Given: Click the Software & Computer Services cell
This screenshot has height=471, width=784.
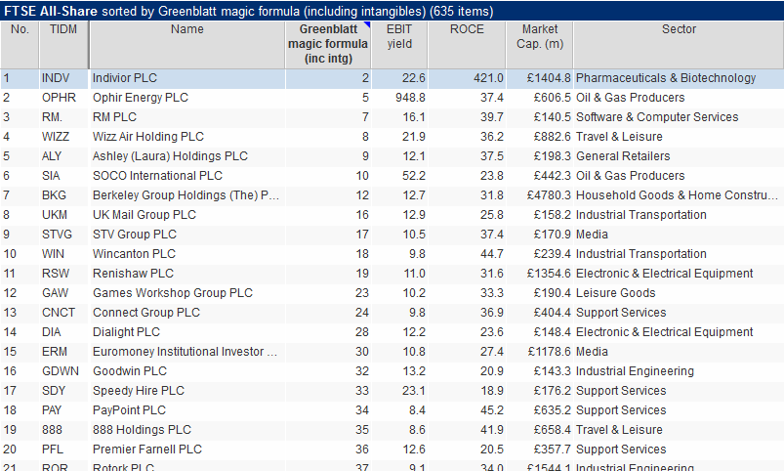Looking at the screenshot, I should pos(657,117).
